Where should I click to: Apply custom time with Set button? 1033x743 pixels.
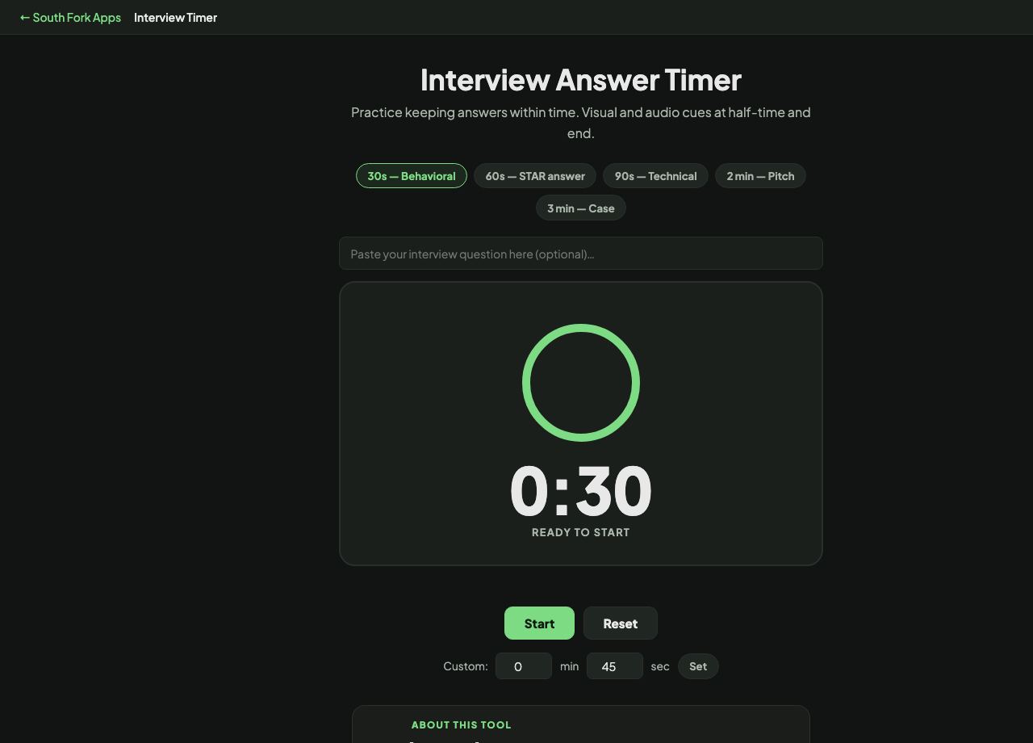[698, 666]
